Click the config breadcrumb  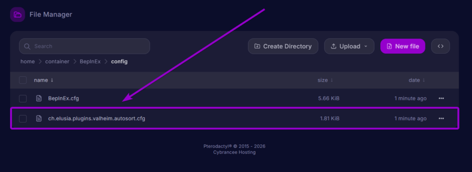pyautogui.click(x=119, y=61)
